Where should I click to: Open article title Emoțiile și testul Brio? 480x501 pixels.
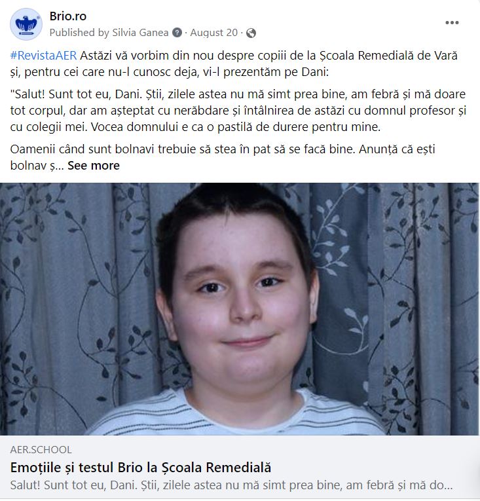coord(141,468)
